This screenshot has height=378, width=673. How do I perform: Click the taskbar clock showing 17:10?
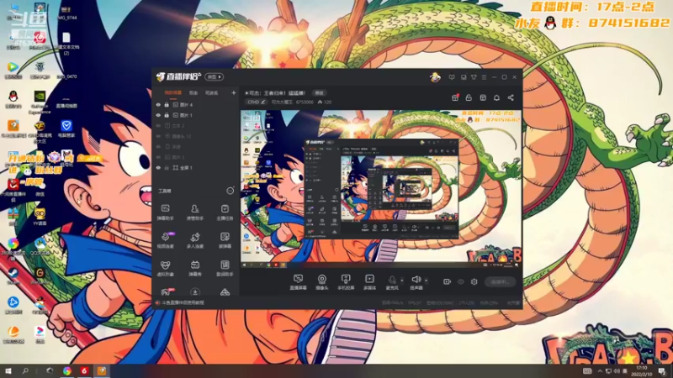click(x=641, y=370)
